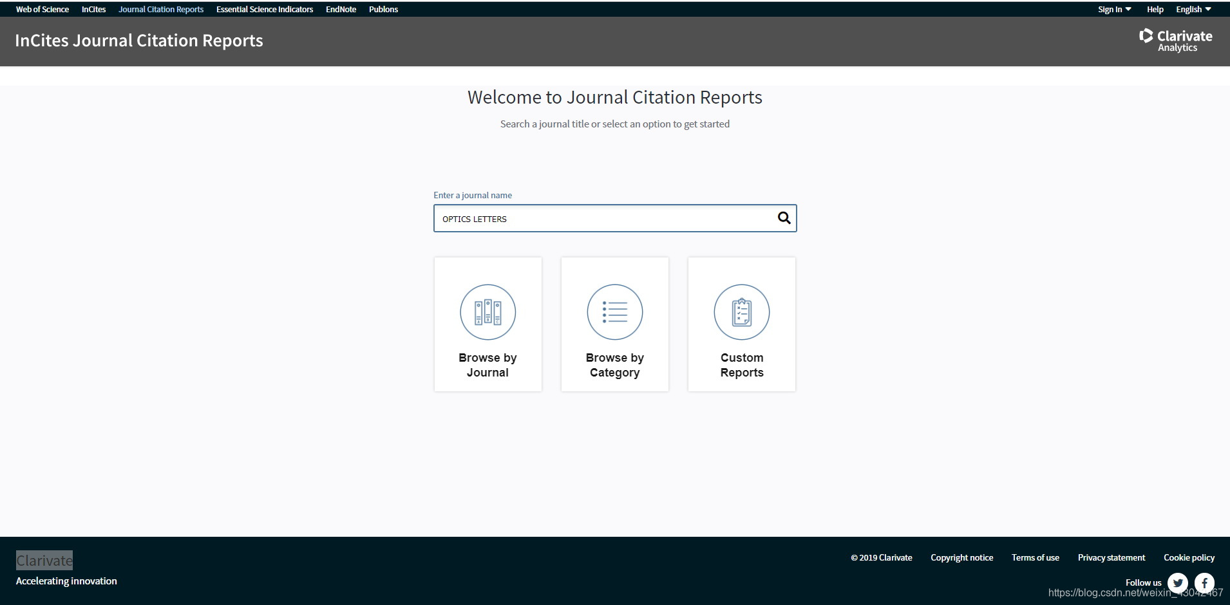This screenshot has height=605, width=1230.
Task: Click the Browse by Journal label
Action: pos(487,365)
